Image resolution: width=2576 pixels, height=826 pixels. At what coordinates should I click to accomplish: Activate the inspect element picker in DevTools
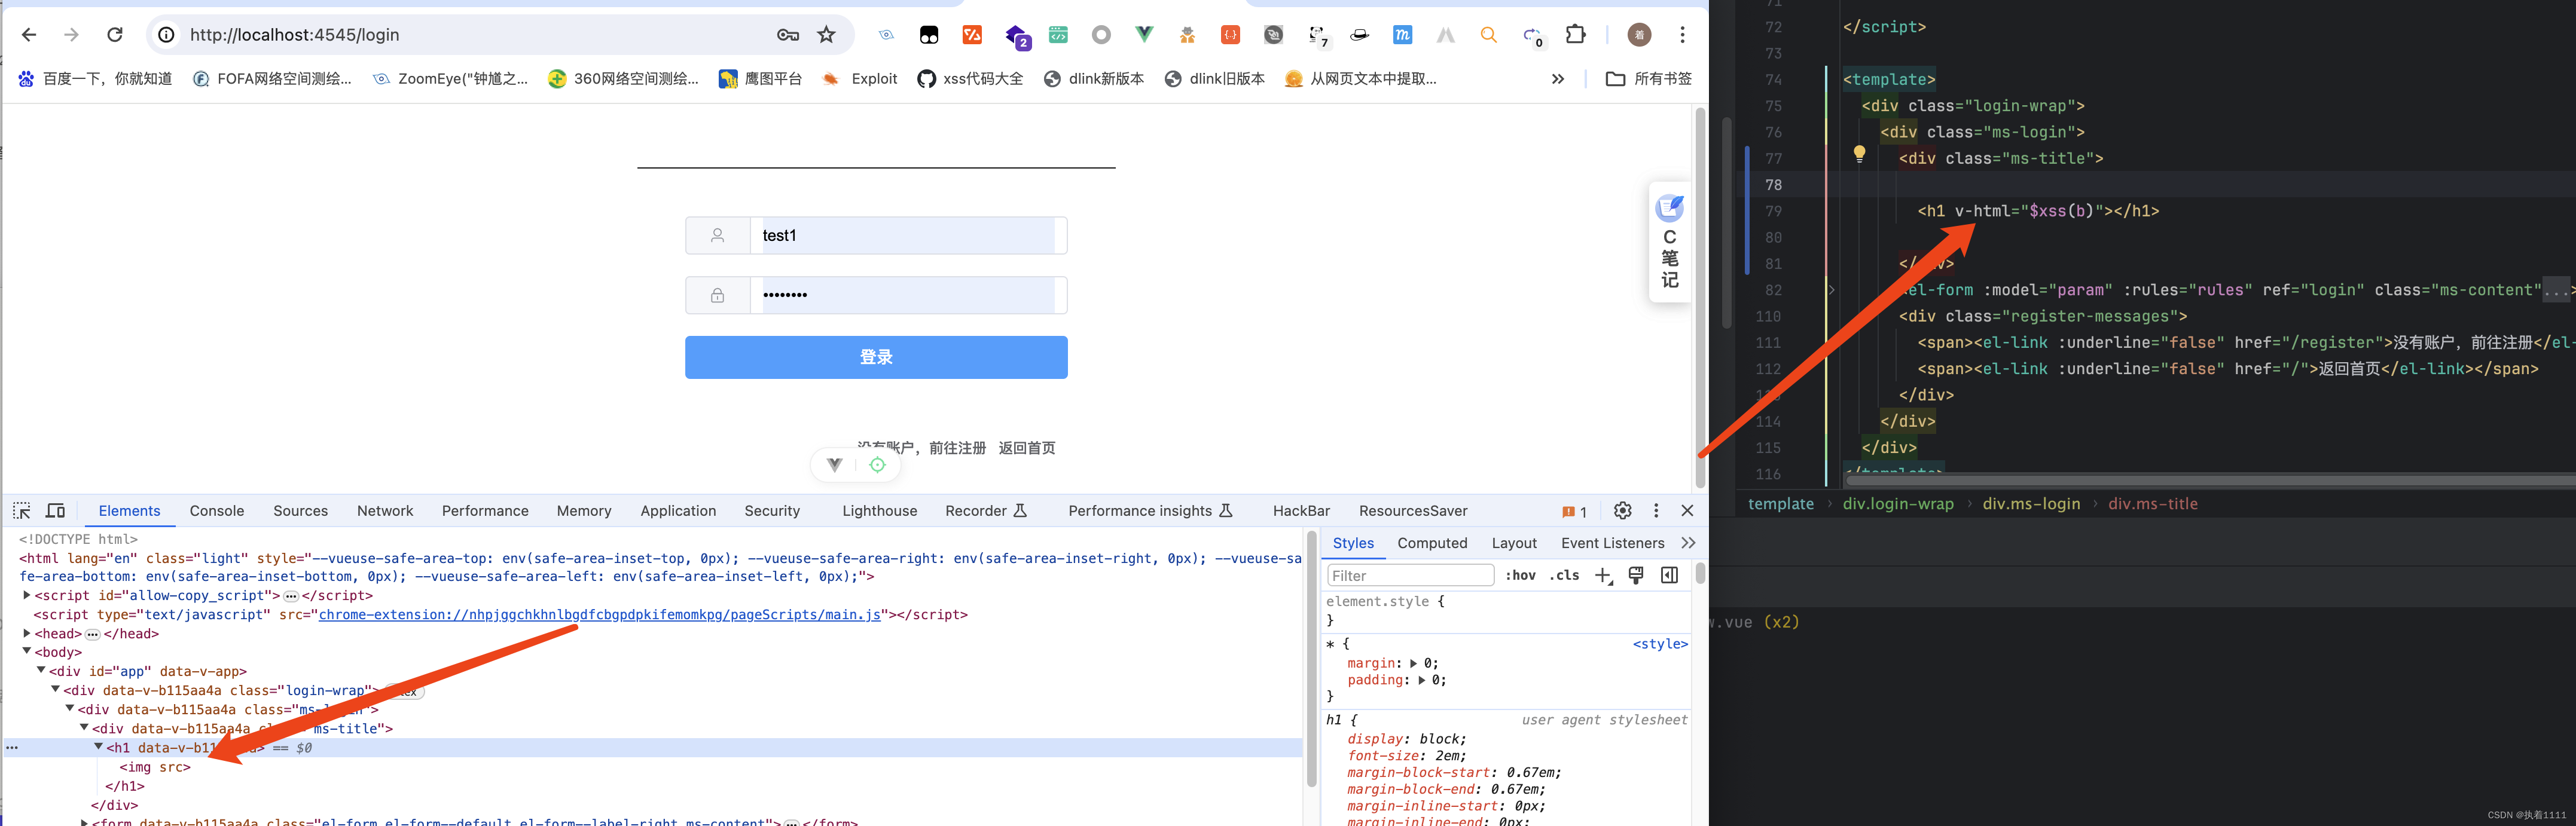click(x=22, y=511)
